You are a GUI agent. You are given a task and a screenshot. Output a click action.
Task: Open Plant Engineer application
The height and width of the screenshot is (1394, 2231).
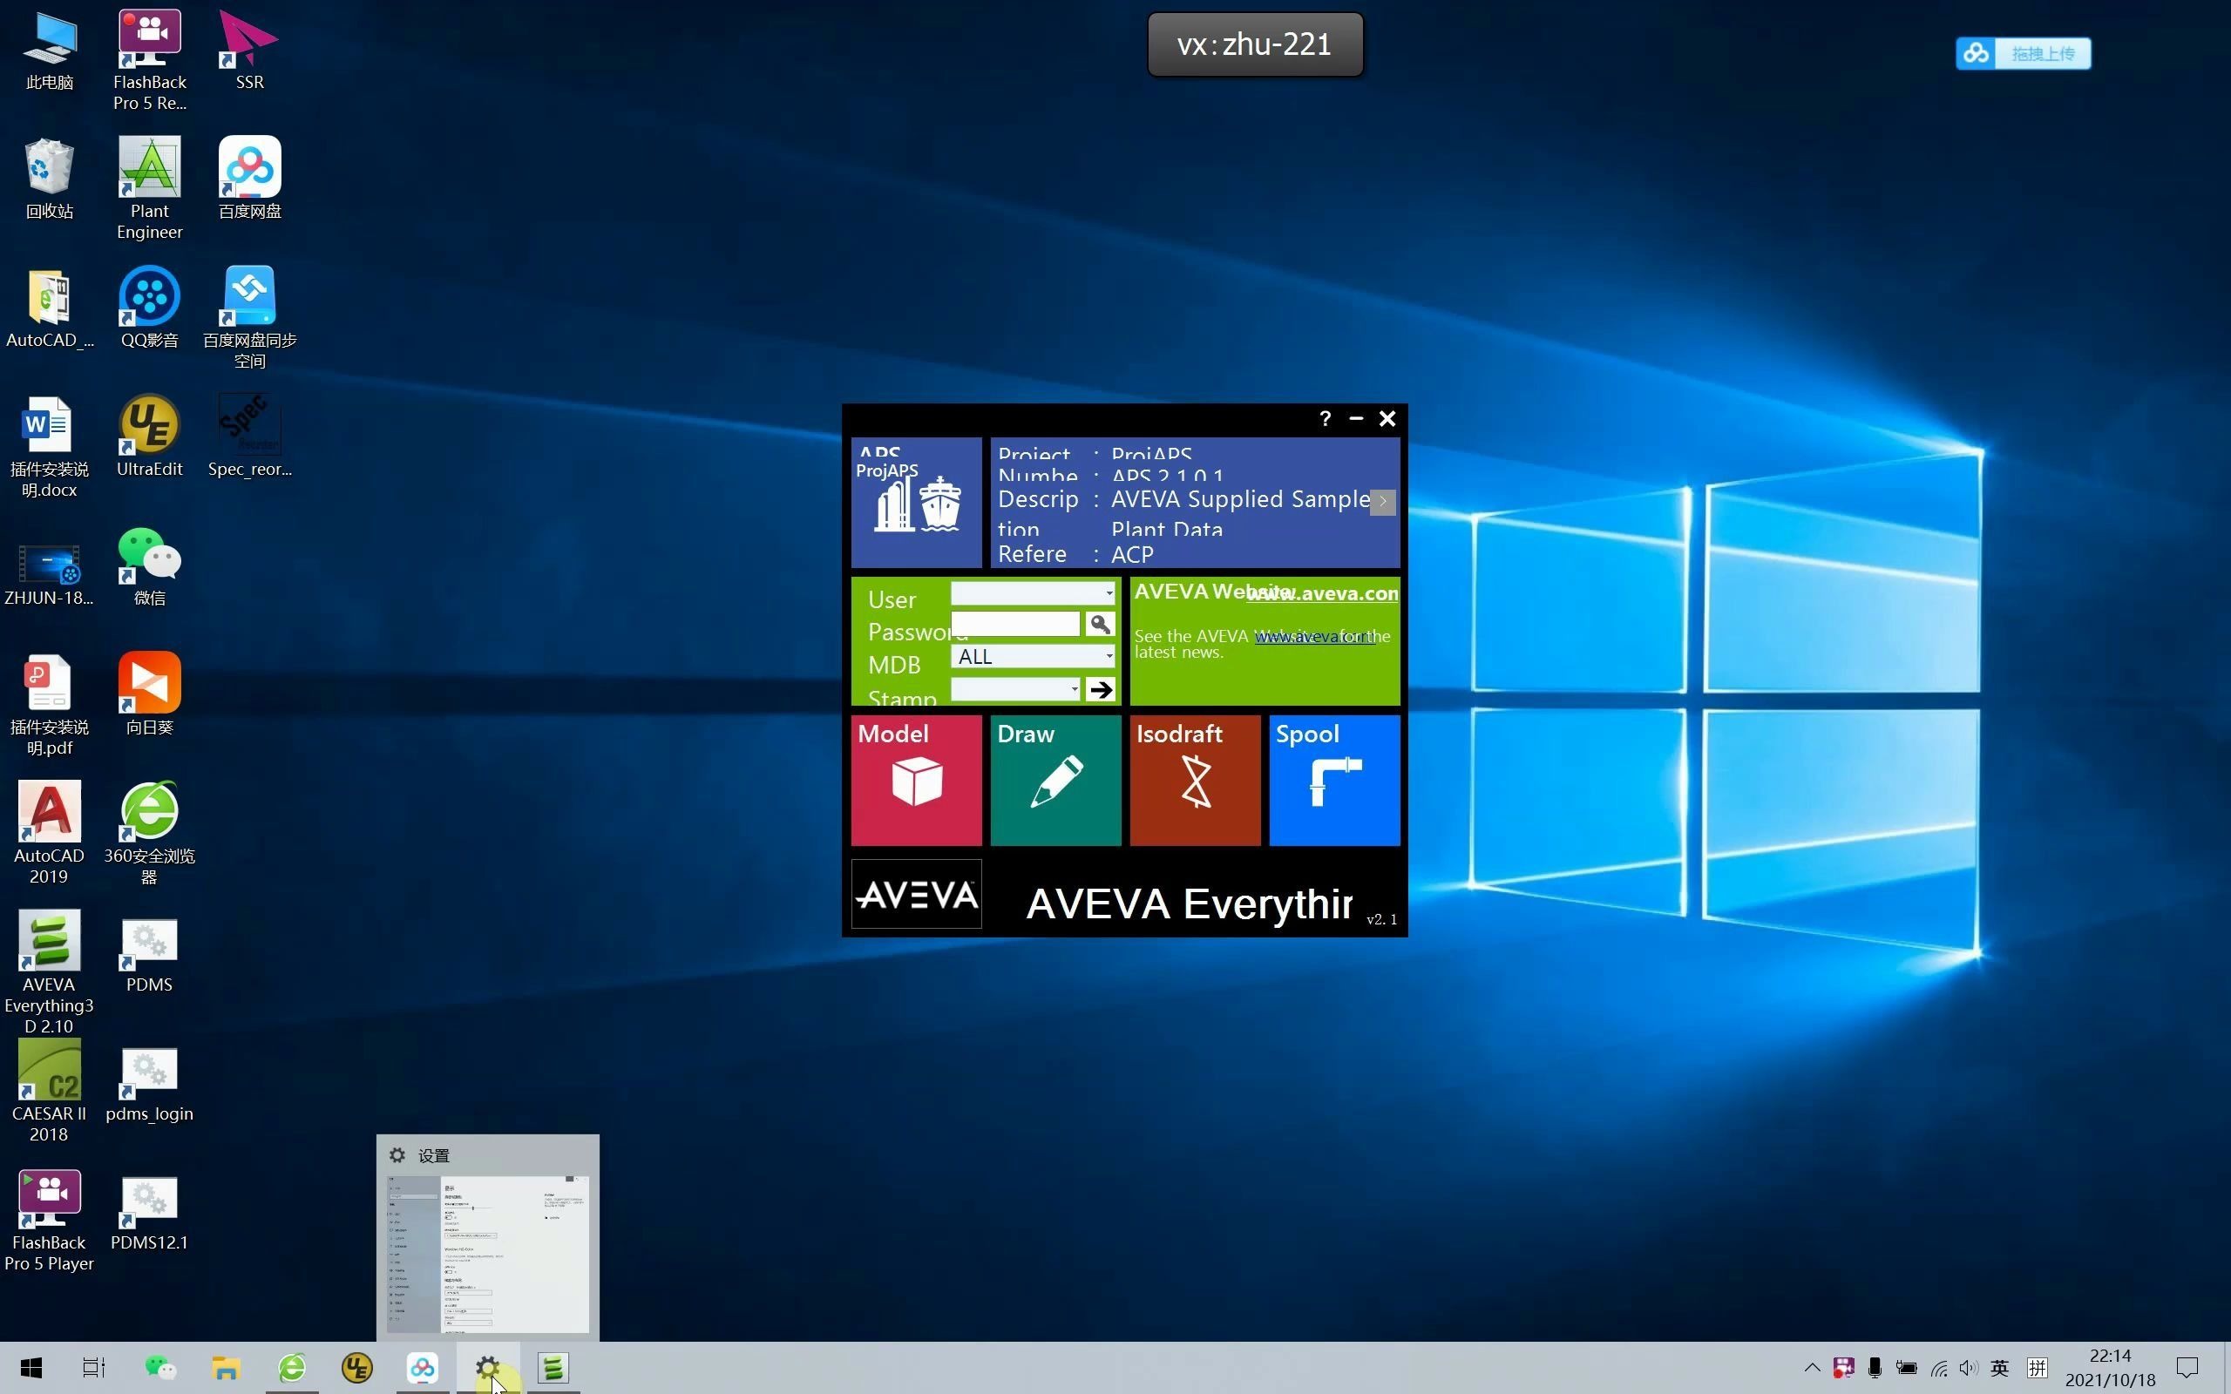tap(148, 179)
